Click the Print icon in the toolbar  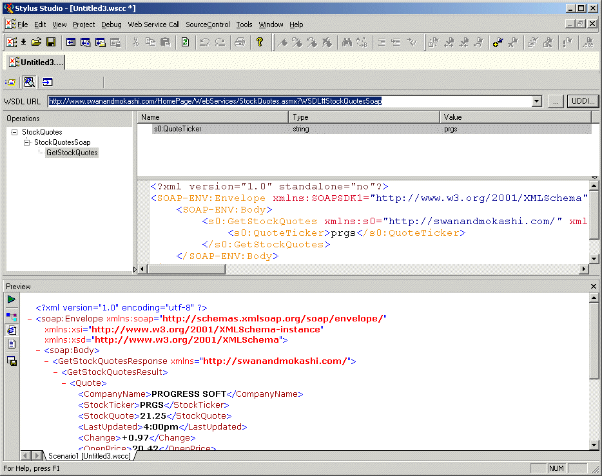(x=240, y=43)
